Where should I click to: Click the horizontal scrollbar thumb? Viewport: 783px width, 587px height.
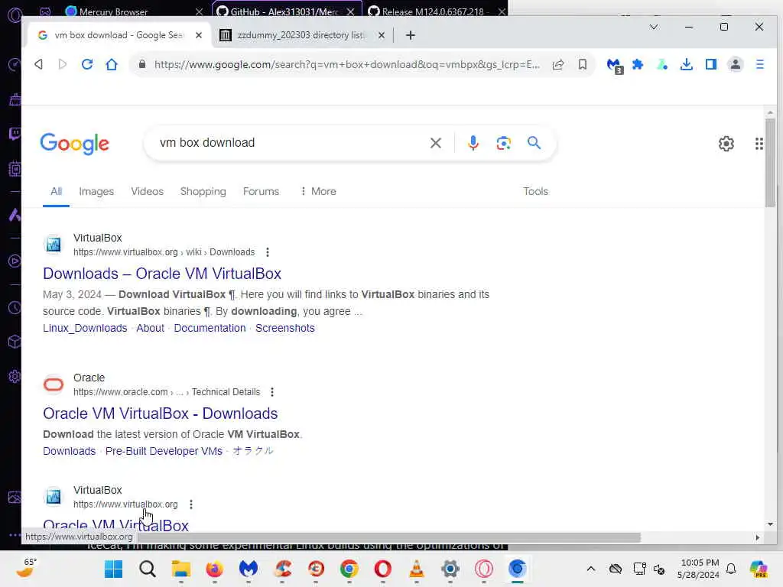coord(389,537)
